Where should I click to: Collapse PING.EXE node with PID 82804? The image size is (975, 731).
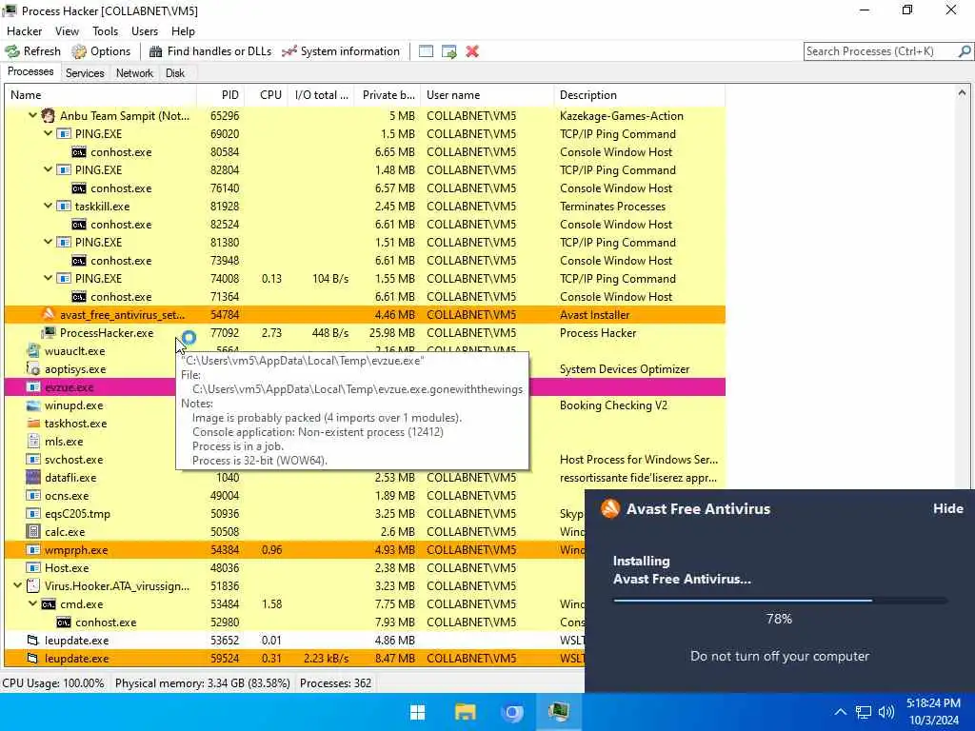[x=48, y=169]
